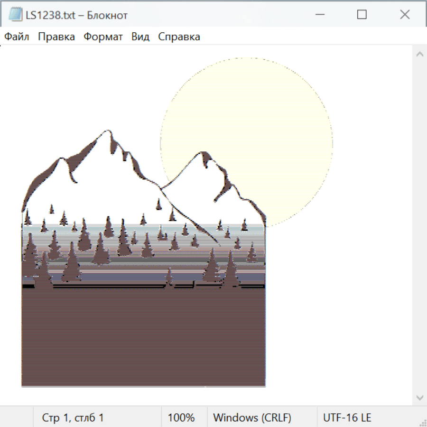Screen dimensions: 427x427
Task: Minimize the Блокнот window
Action: click(x=319, y=15)
